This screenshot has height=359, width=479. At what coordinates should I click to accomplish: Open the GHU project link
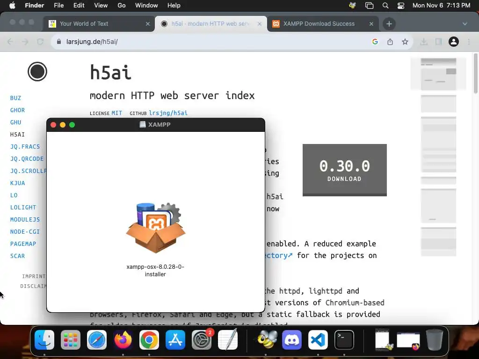[15, 122]
